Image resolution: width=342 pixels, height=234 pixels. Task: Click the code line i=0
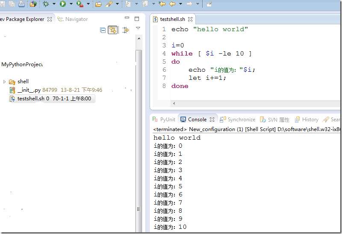(x=178, y=45)
